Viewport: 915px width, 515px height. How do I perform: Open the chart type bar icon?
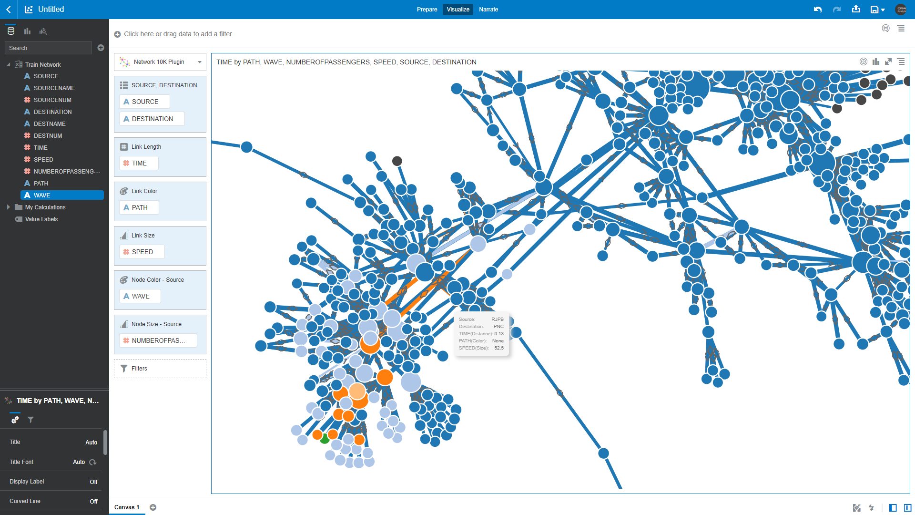[x=876, y=62]
